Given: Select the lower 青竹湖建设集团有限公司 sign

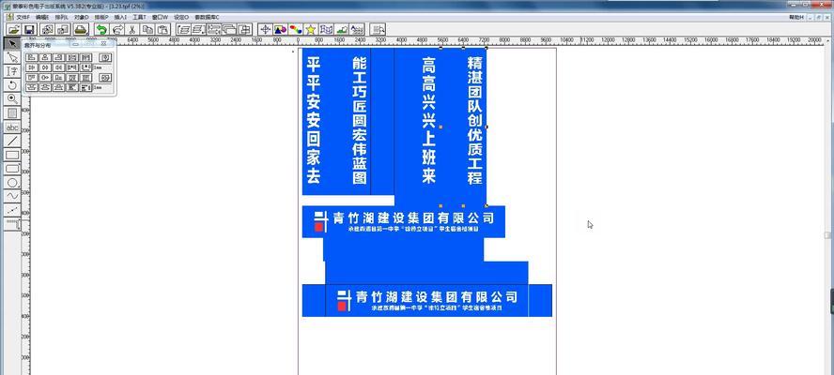Looking at the screenshot, I should 426,300.
